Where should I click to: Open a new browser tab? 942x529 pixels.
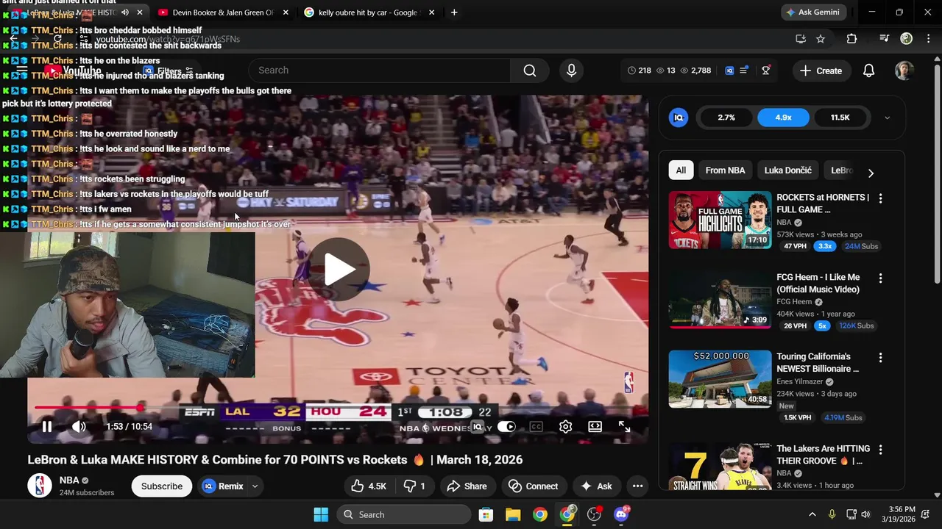pos(454,12)
